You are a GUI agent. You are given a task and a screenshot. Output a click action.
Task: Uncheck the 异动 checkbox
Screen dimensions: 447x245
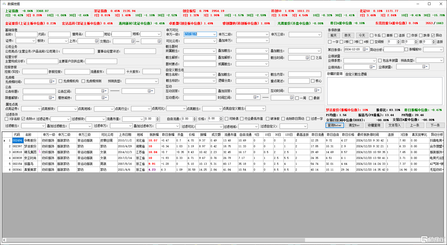[x=433, y=36]
